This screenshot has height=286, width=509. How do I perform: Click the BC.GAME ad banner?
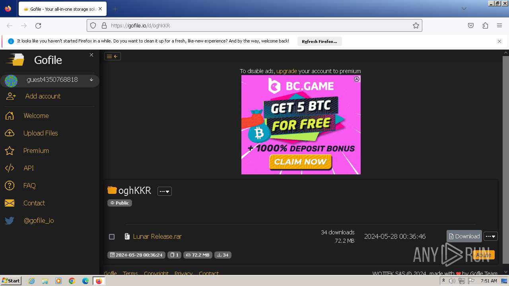[x=301, y=125]
